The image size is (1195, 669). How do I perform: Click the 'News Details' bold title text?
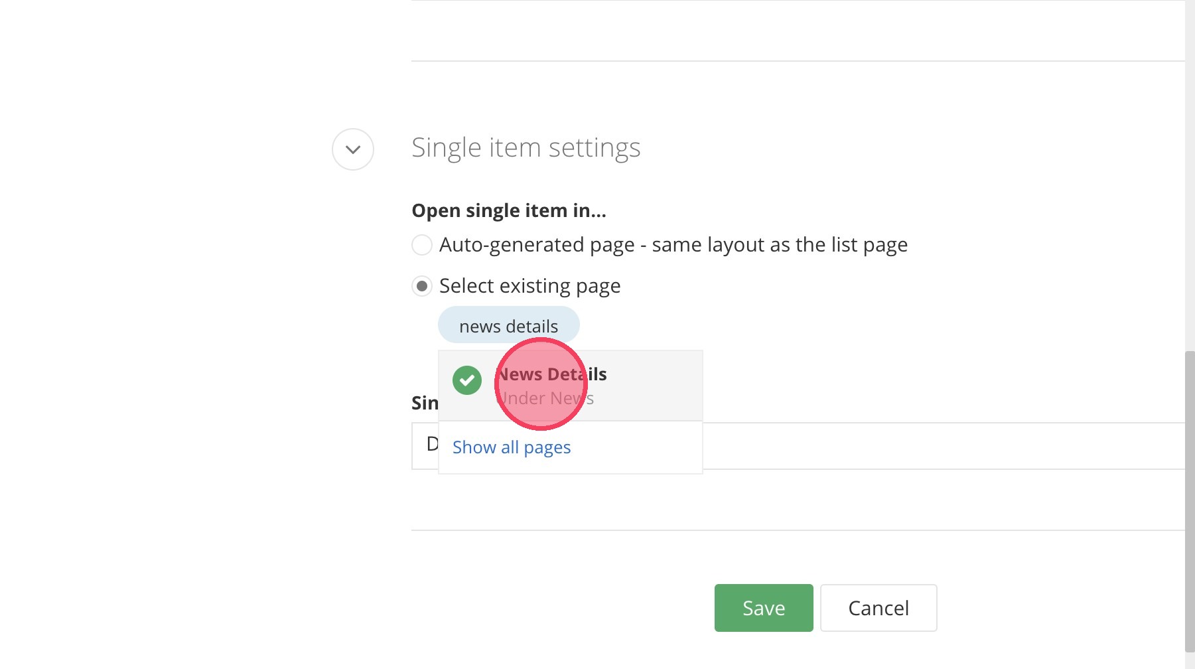552,374
